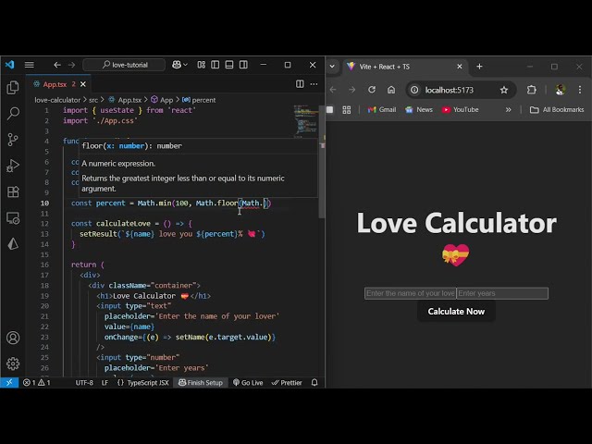The image size is (592, 444).
Task: Open Chrome tab search dropdown
Action: [332, 66]
